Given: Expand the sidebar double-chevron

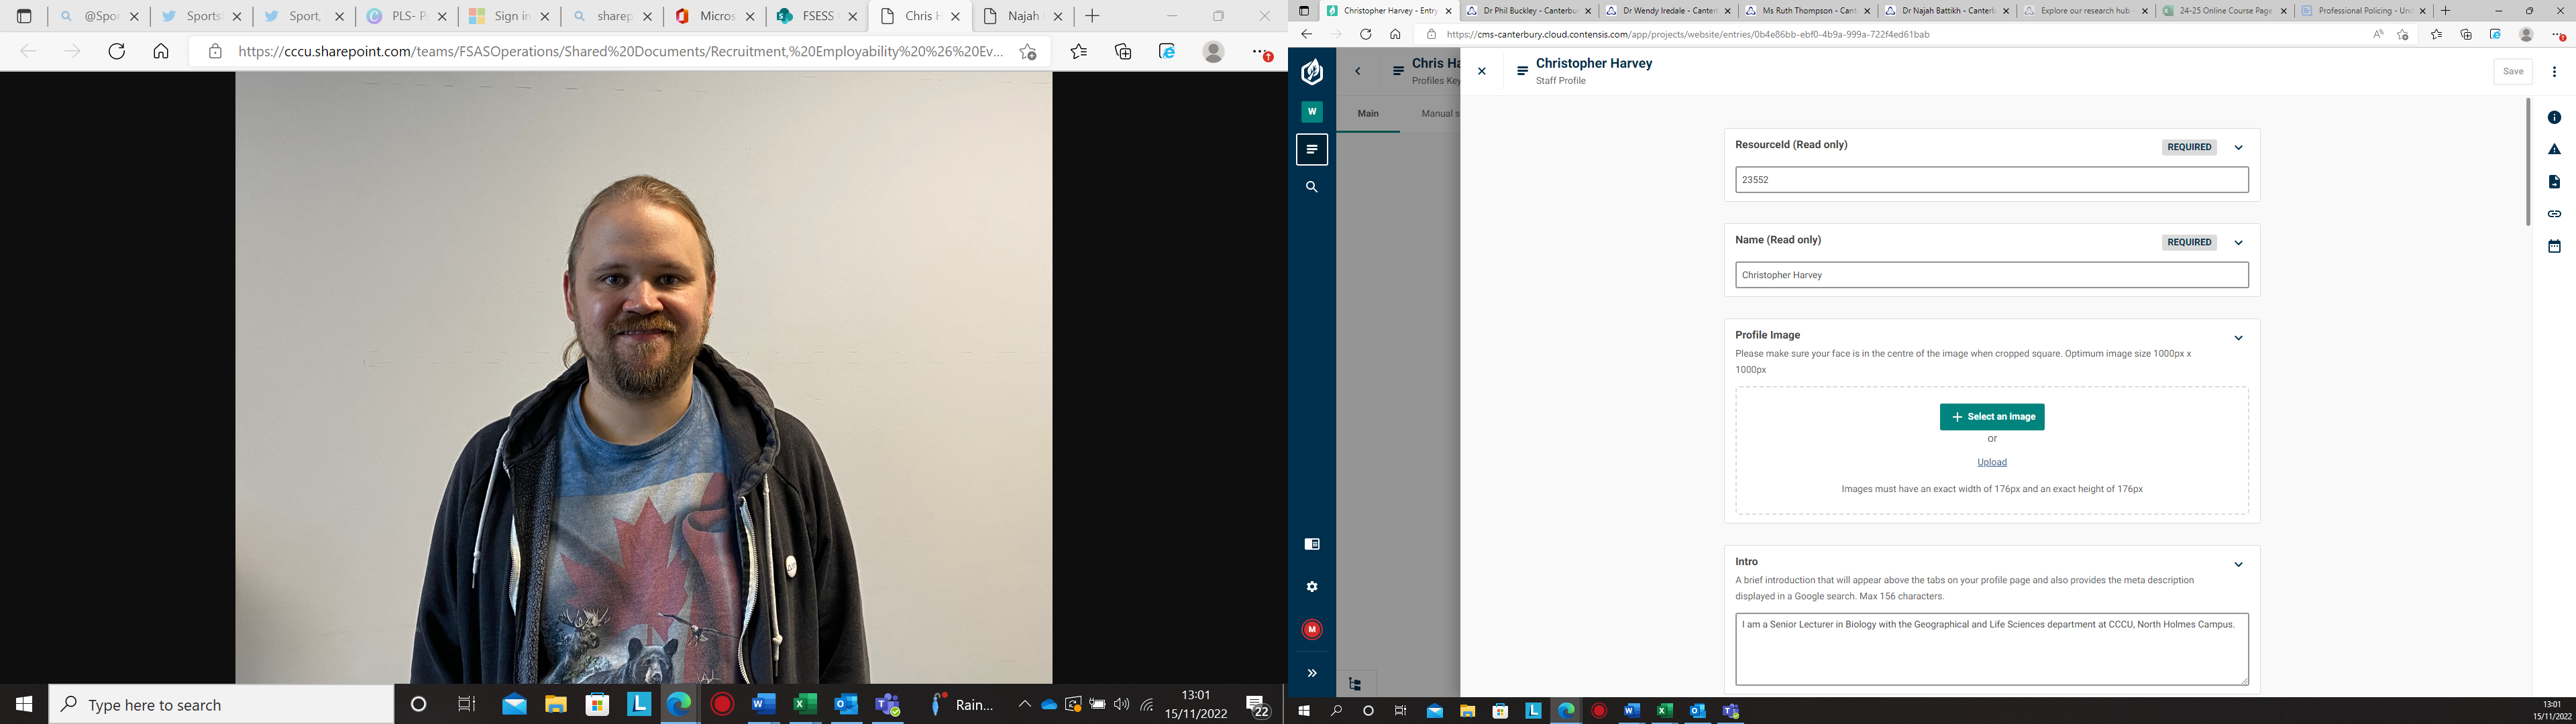Looking at the screenshot, I should point(1312,673).
